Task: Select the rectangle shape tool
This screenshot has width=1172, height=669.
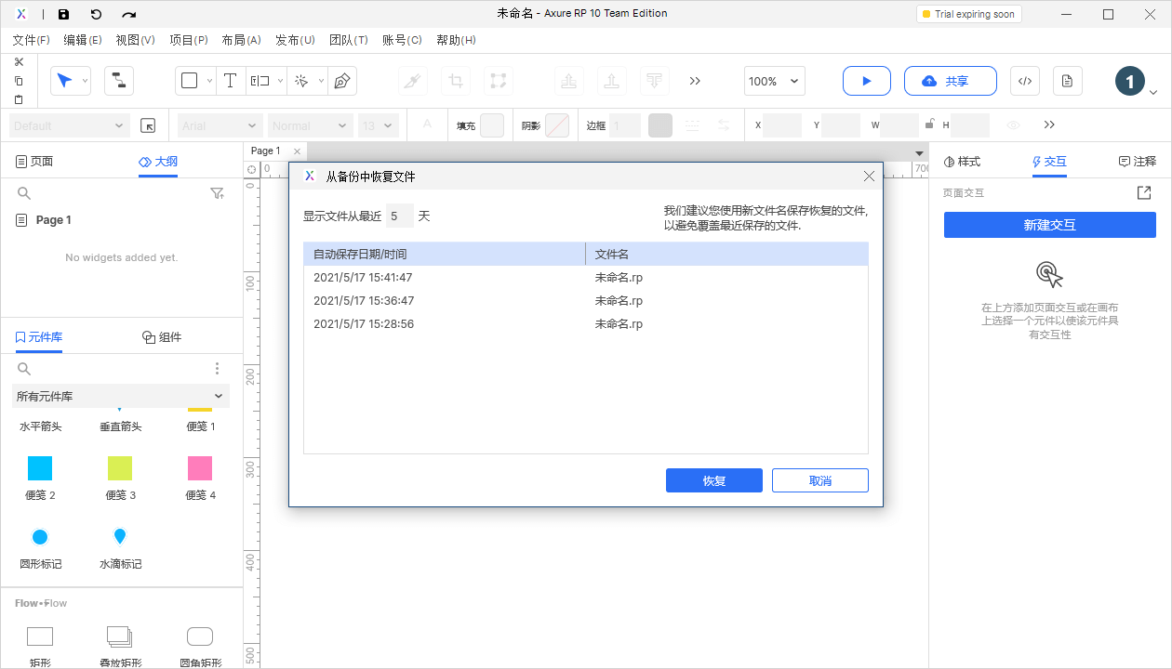Action: [190, 81]
